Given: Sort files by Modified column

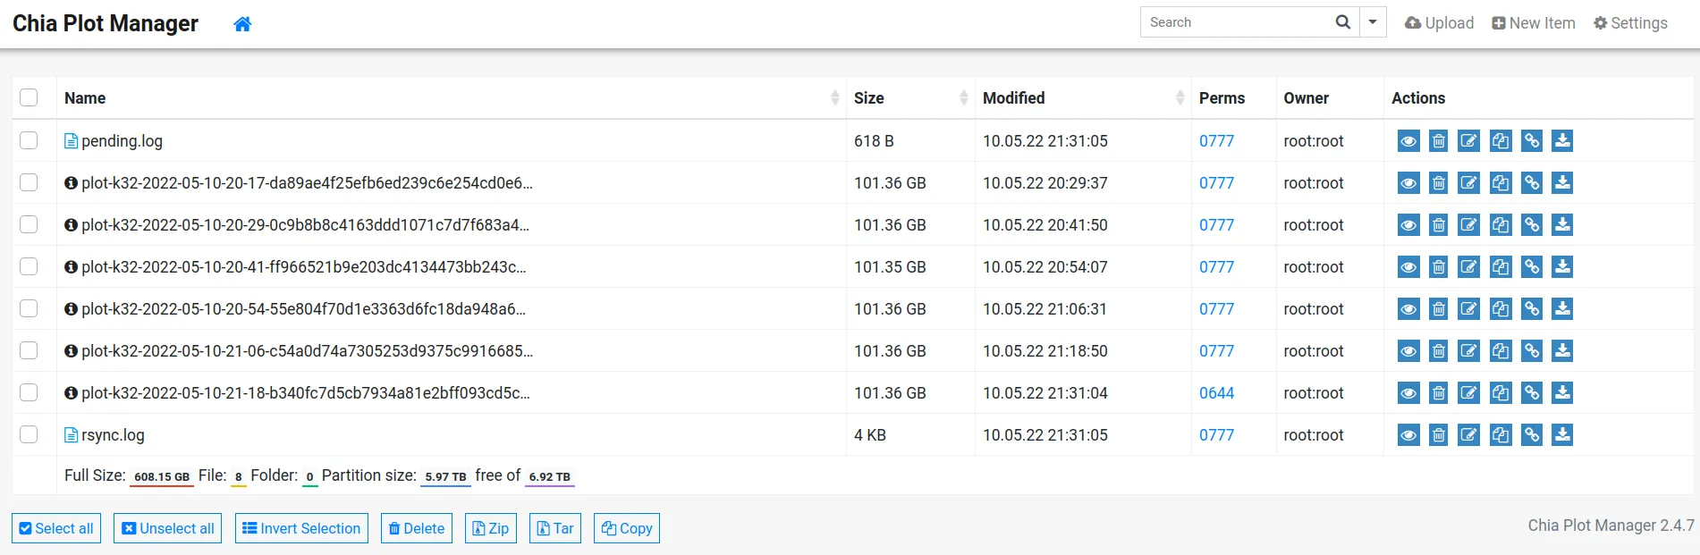Looking at the screenshot, I should [x=1013, y=98].
